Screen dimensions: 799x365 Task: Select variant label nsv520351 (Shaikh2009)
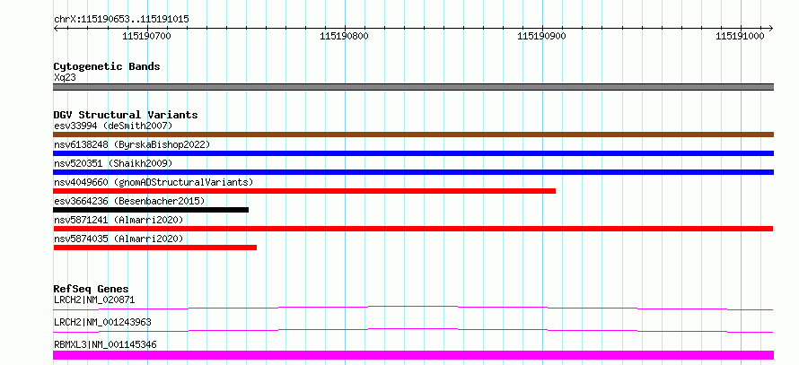pos(113,163)
